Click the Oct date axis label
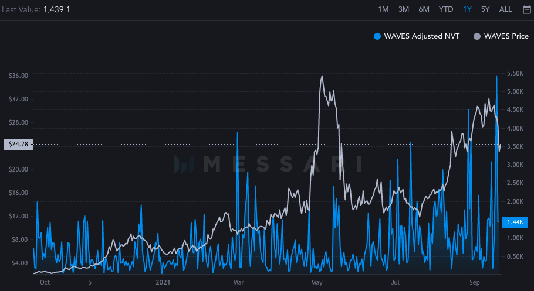 (x=45, y=282)
